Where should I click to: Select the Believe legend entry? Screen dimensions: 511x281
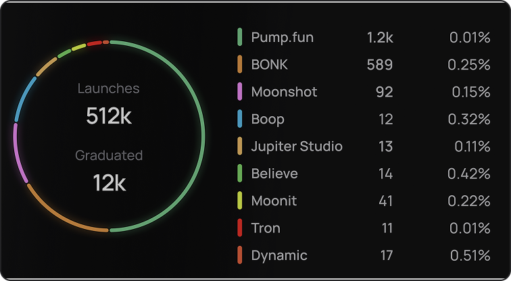[x=274, y=174]
